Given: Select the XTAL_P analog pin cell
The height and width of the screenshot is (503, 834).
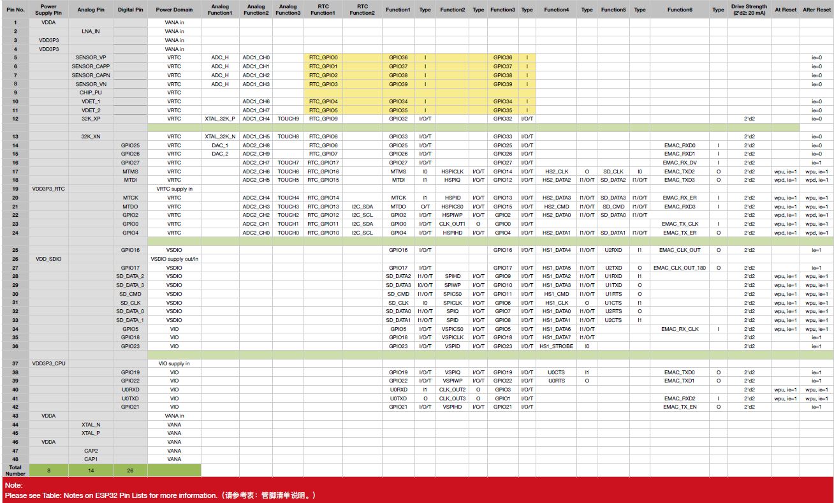Looking at the screenshot, I should 91,433.
